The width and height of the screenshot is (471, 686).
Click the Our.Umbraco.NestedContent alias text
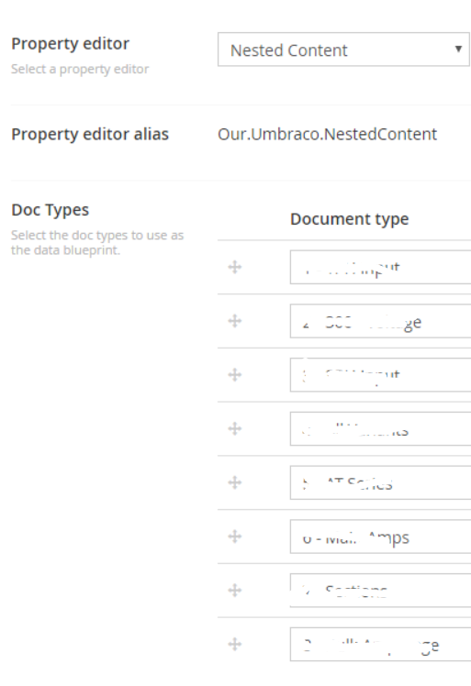point(327,134)
